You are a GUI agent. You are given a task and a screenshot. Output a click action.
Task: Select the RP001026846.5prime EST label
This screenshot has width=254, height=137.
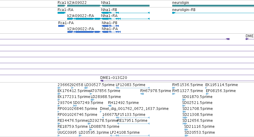(x=77, y=109)
